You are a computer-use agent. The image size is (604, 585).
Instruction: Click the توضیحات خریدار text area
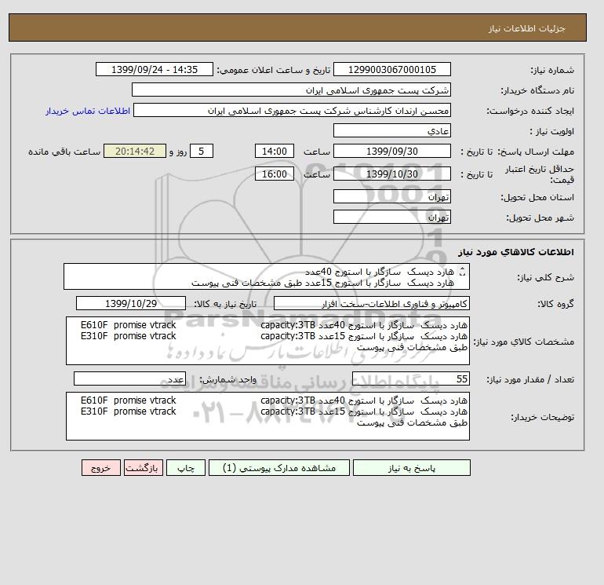tap(267, 416)
